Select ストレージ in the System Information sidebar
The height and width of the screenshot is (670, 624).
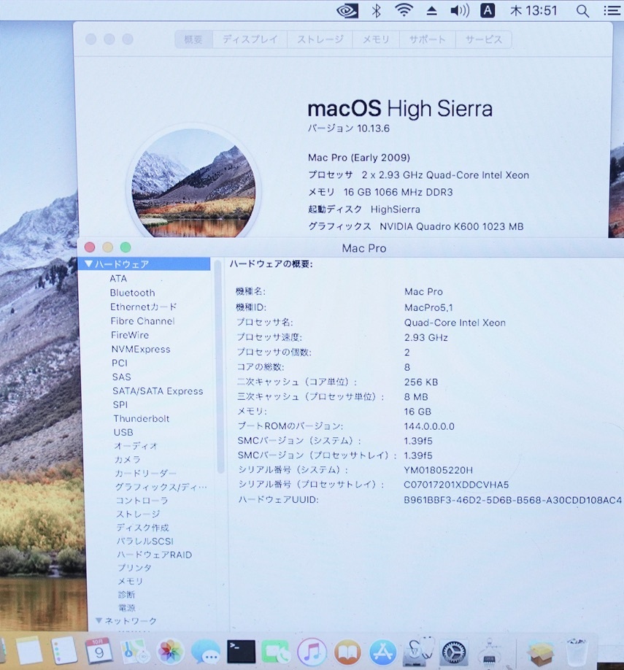click(x=138, y=514)
